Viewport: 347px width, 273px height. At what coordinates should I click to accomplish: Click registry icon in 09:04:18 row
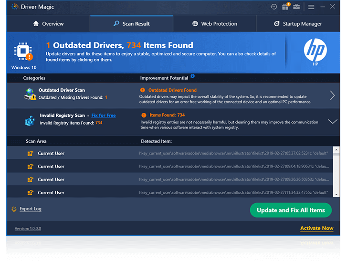[x=31, y=166]
